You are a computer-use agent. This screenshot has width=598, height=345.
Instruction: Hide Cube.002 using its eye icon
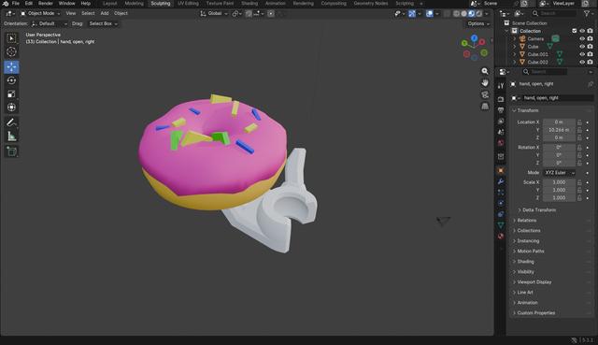click(582, 62)
